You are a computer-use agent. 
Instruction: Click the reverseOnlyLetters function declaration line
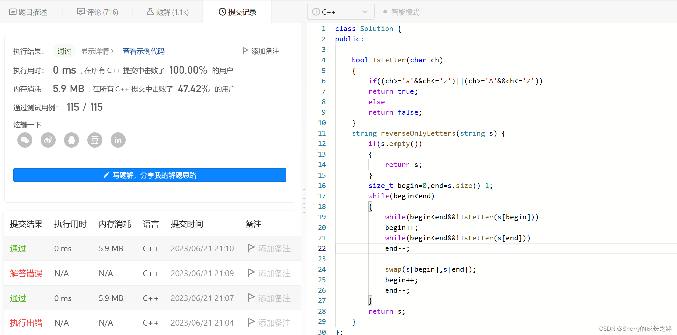click(429, 133)
